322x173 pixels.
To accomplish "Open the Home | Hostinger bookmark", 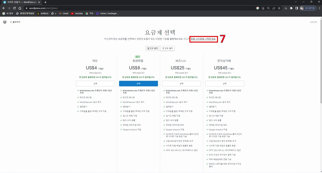I will [x=107, y=14].
